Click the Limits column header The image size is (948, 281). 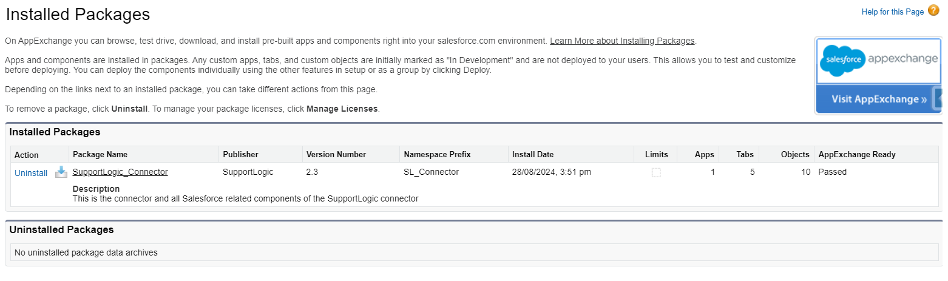(657, 154)
